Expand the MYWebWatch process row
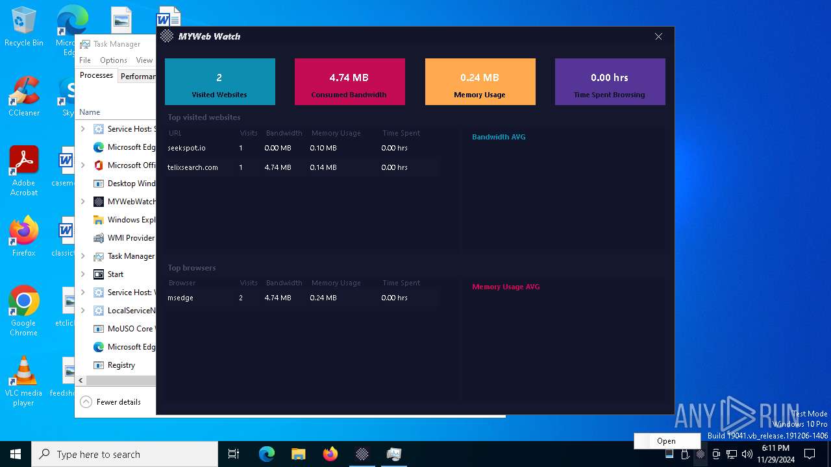This screenshot has width=831, height=467. tap(83, 202)
